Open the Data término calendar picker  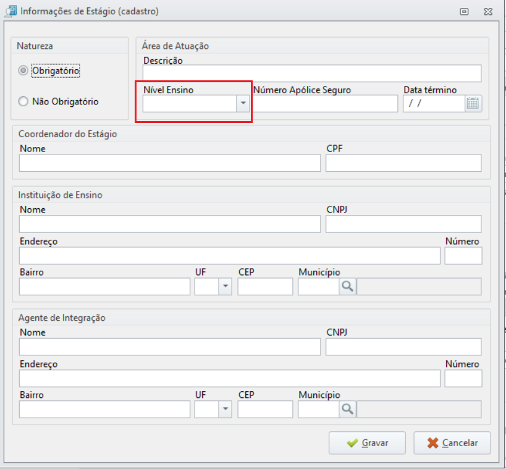coord(473,104)
